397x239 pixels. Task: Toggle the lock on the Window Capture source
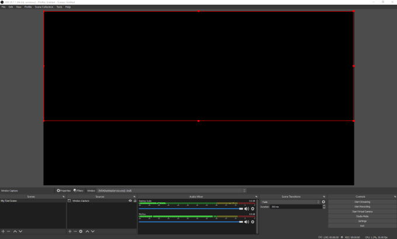(x=134, y=201)
